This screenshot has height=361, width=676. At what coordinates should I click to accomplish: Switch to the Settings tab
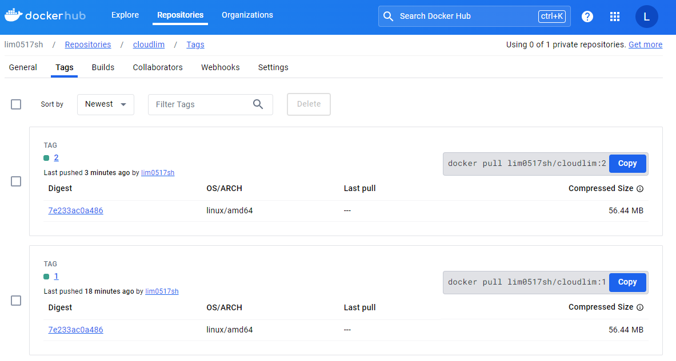point(273,67)
